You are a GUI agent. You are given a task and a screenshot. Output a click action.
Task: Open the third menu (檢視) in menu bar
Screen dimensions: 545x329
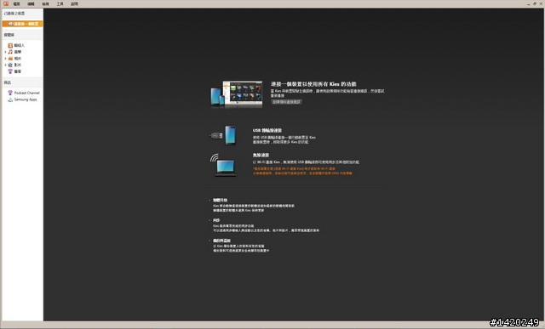pos(45,3)
